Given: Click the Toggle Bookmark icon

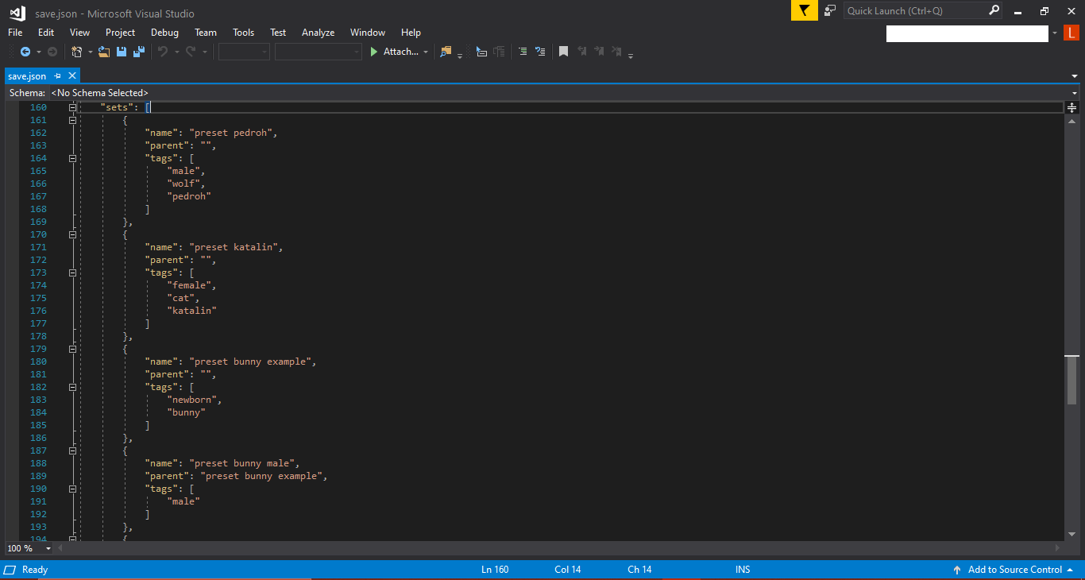Looking at the screenshot, I should click(x=563, y=52).
